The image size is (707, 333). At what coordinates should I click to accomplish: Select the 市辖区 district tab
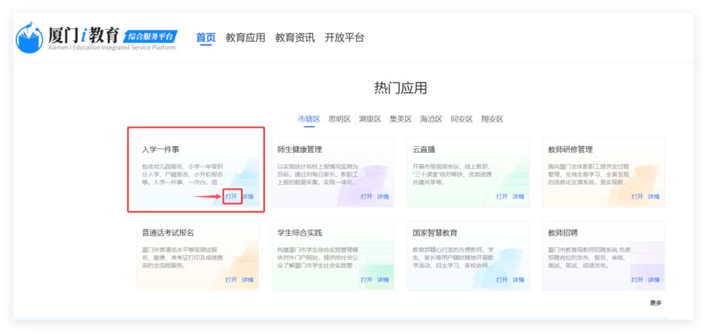[x=309, y=119]
